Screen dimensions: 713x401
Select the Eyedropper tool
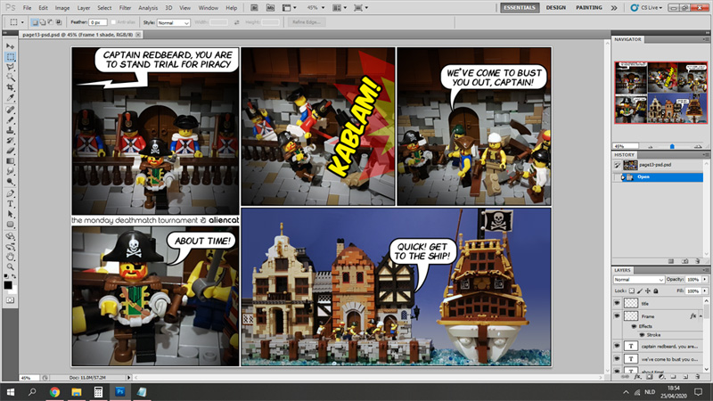10,97
